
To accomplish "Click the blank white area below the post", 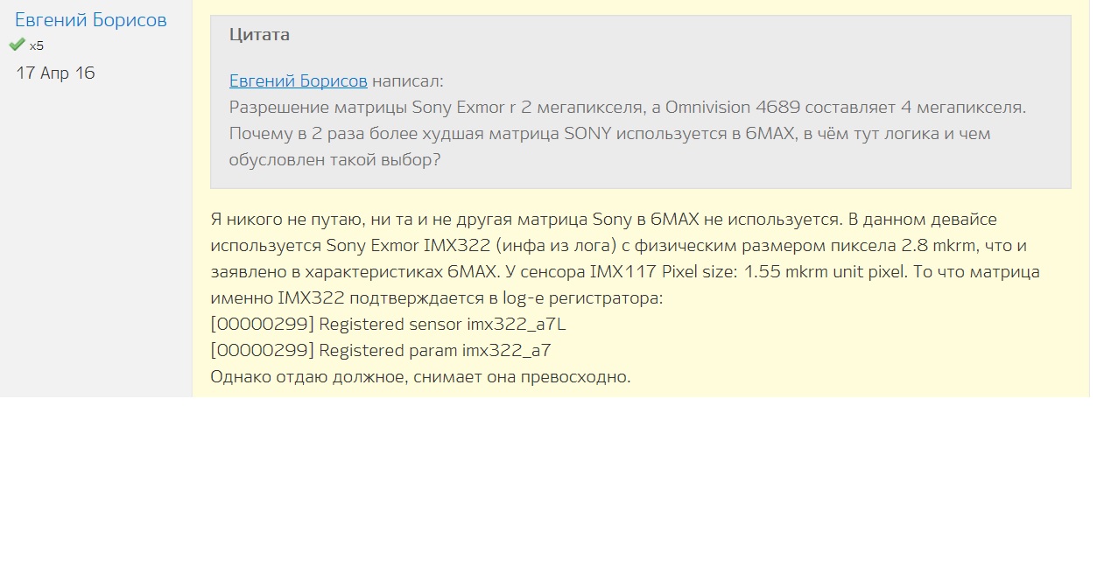I will tap(548, 481).
